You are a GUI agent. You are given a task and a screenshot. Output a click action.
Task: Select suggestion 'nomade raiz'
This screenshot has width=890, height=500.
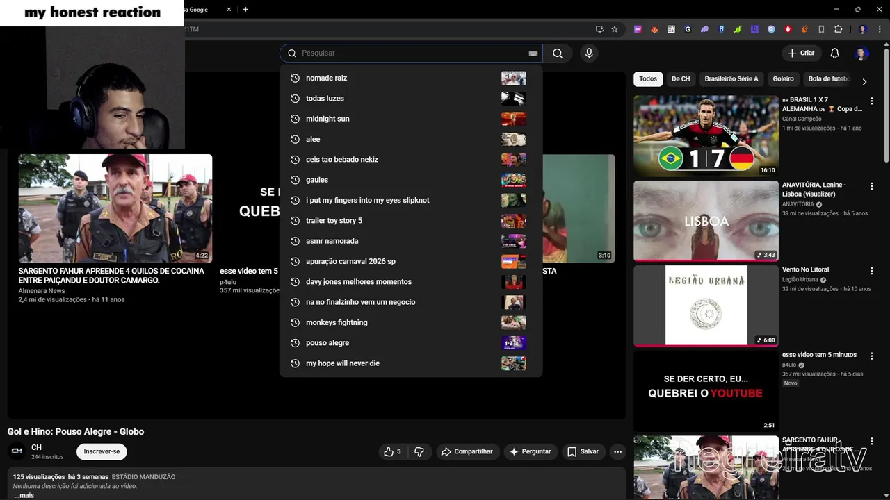(411, 78)
